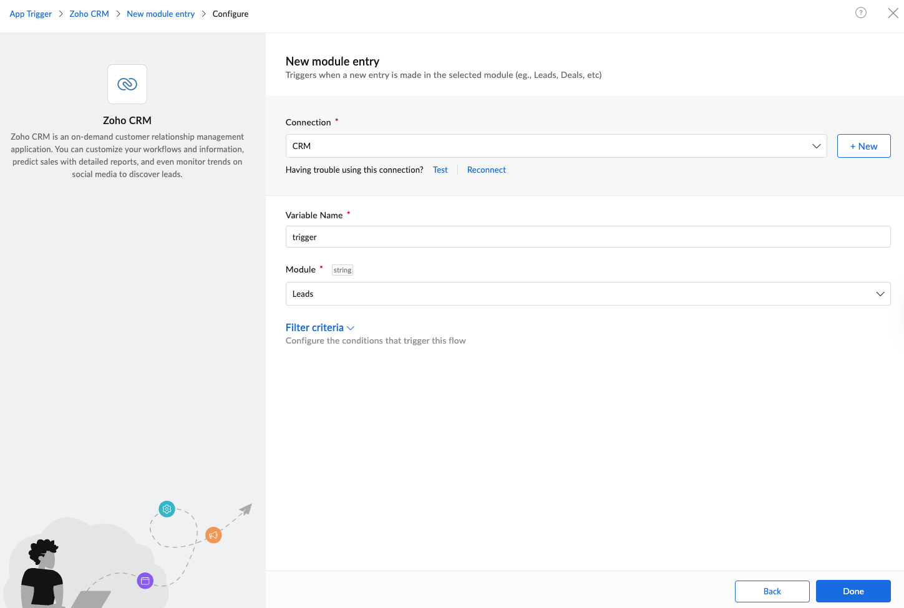904x608 pixels.
Task: Click the paper plane icon in illustration
Action: tap(246, 509)
